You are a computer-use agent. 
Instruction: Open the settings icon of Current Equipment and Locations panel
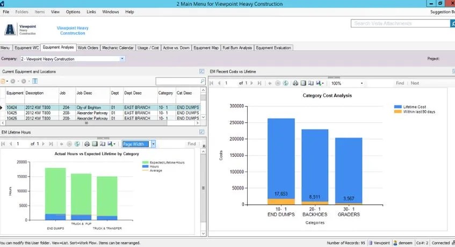(201, 71)
